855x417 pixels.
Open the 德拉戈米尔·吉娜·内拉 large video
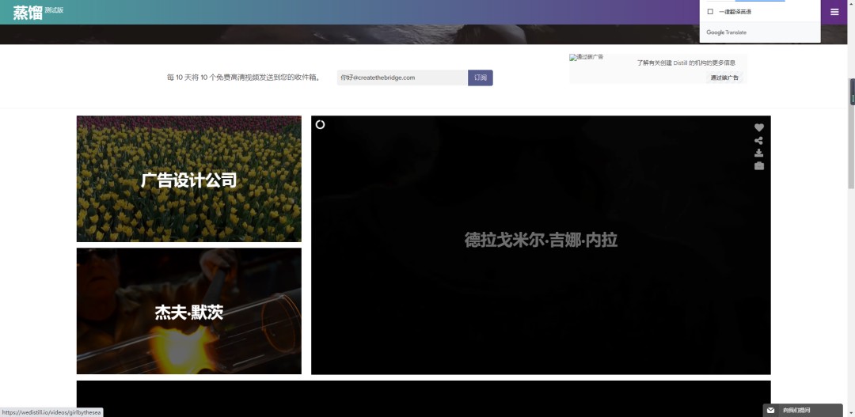tap(541, 245)
